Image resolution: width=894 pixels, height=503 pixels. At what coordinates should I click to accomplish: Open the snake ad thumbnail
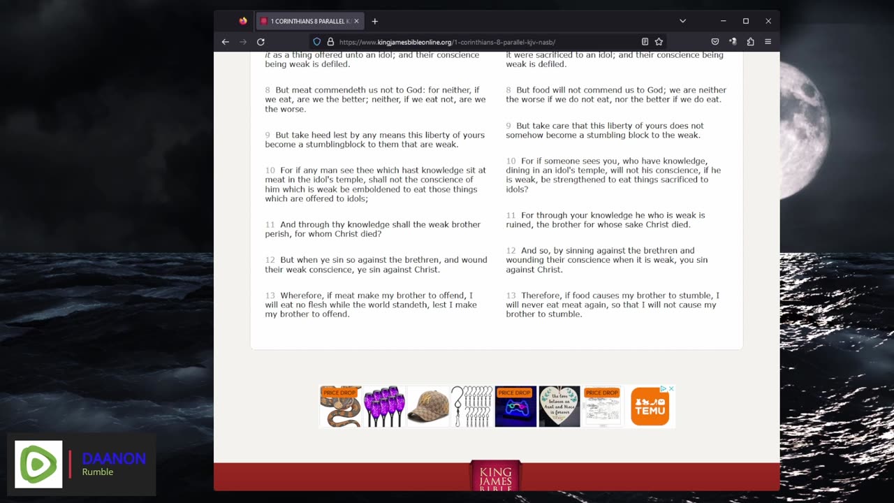pos(340,406)
